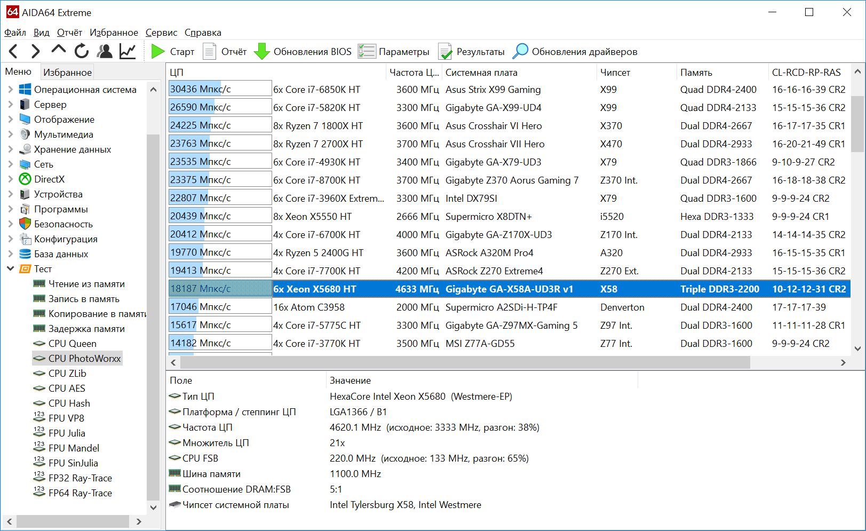
Task: Open Параметры checklist icon in toolbar
Action: 367,51
